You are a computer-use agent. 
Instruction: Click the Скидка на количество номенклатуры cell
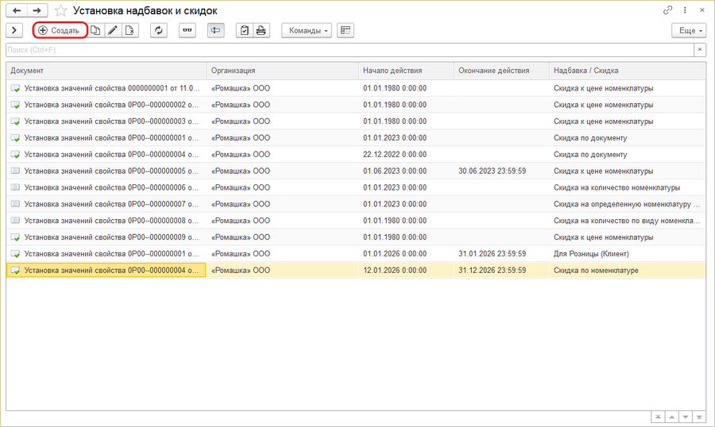pyautogui.click(x=628, y=187)
